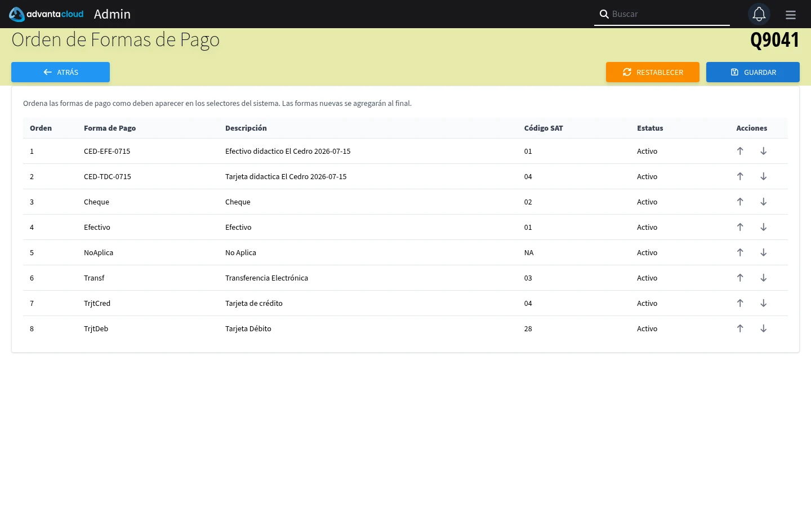Click the Tarjeta de crédito description

[254, 303]
